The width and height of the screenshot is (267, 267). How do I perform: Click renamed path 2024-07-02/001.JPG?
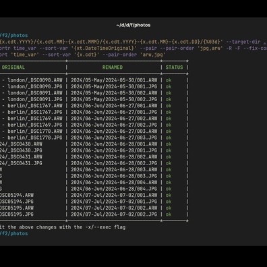point(114,202)
